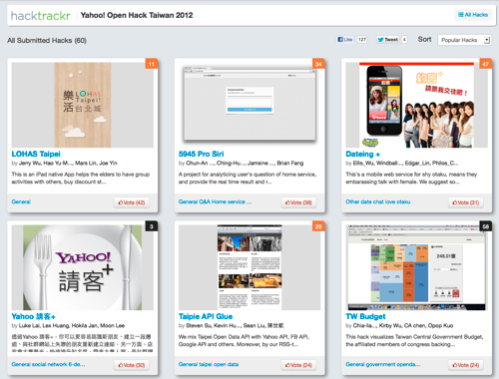This screenshot has width=499, height=379.
Task: Click the hacktrackr logo
Action: pyautogui.click(x=40, y=16)
